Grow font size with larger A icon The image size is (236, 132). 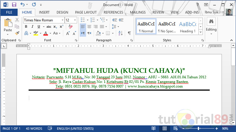click(x=68, y=33)
